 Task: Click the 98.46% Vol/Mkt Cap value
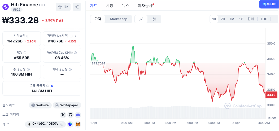[x=62, y=58]
